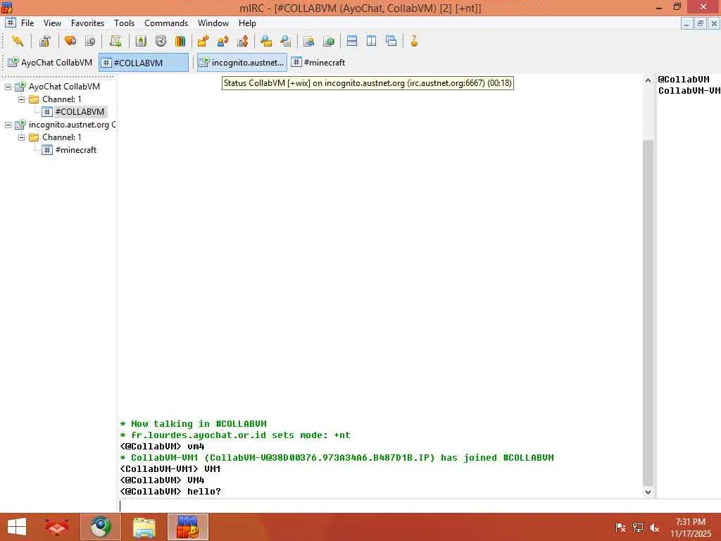The width and height of the screenshot is (721, 541).
Task: Open the Received Files toolbar icon
Action: (x=265, y=42)
